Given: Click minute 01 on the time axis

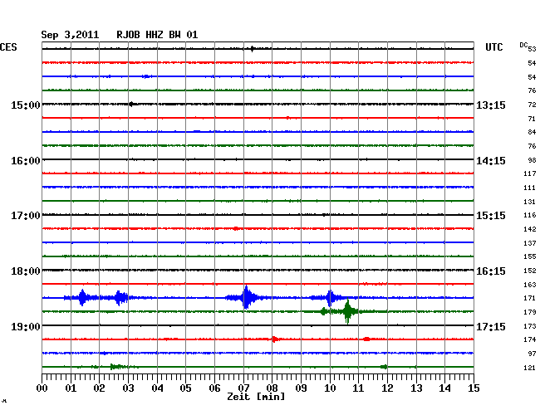Looking at the screenshot, I should (71, 388).
